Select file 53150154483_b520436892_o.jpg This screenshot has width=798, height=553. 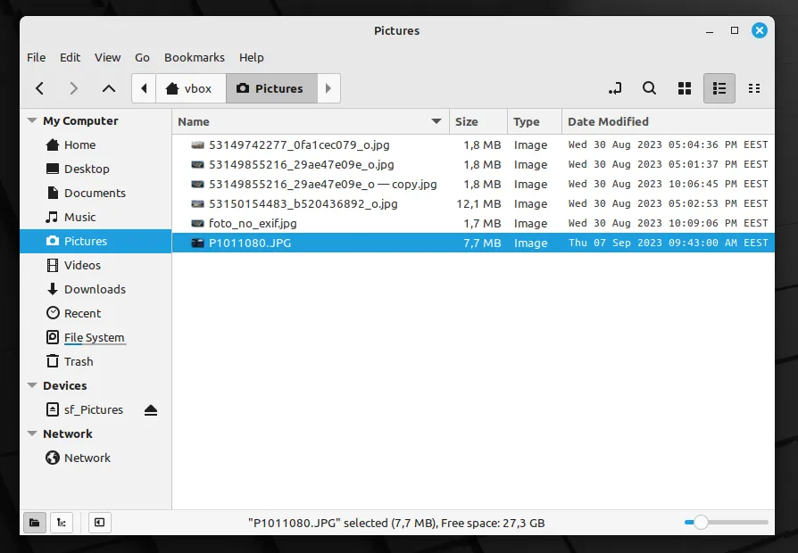473,203
